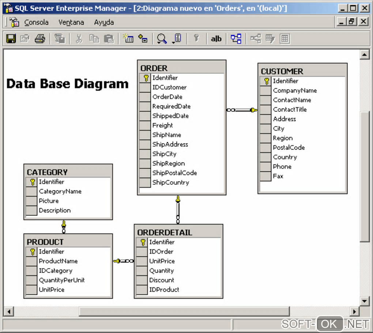
Task: Click the horizontal scrollbar thumb
Action: pos(184,311)
